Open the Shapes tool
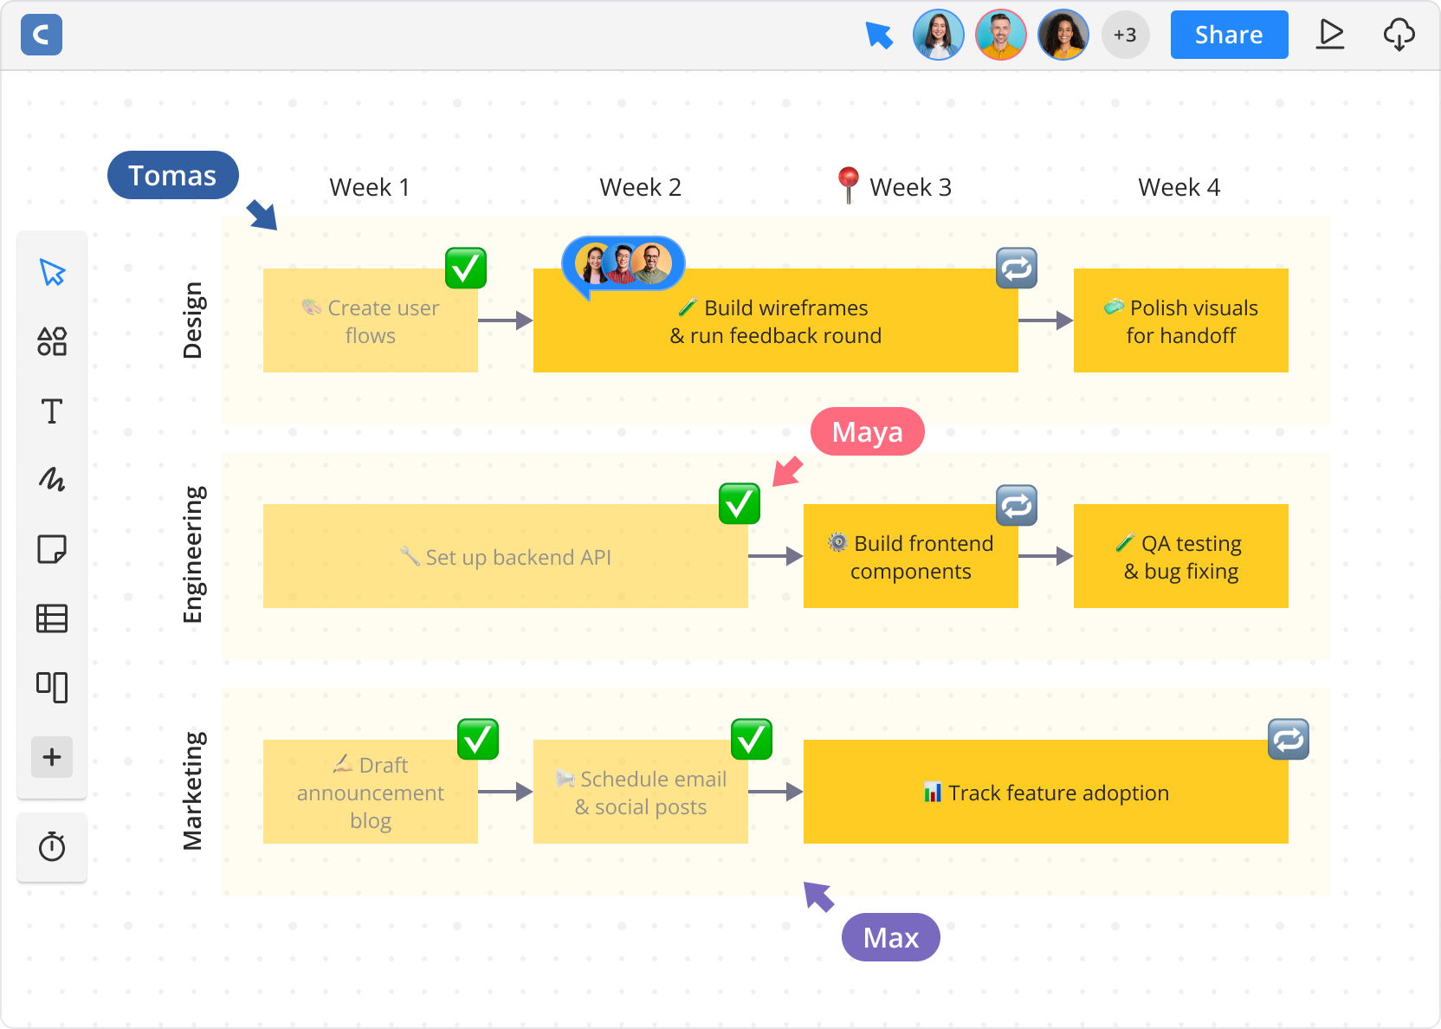 [52, 341]
